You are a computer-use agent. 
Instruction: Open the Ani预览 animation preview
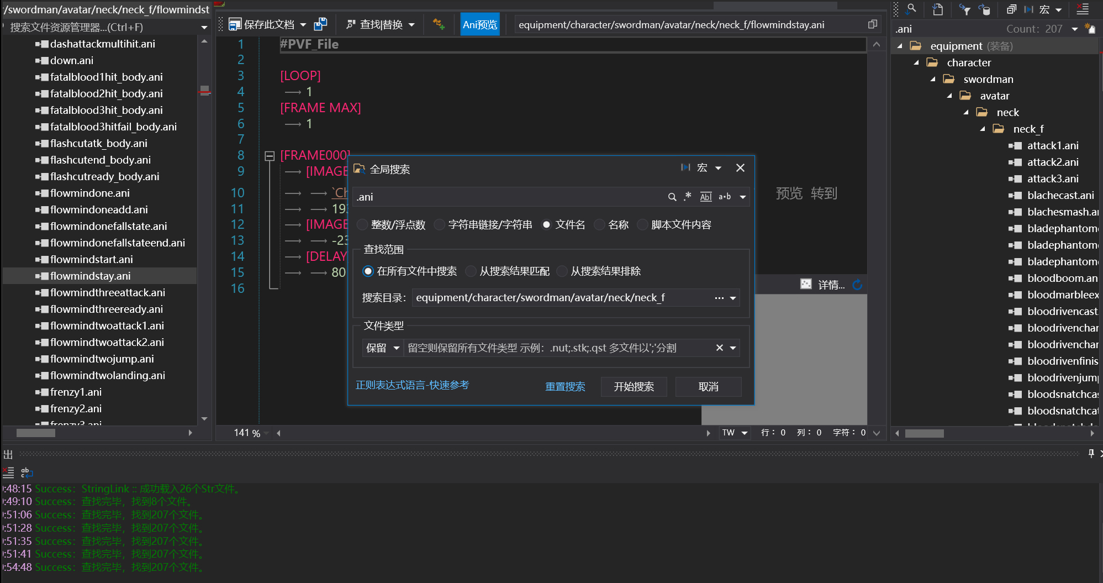(479, 24)
